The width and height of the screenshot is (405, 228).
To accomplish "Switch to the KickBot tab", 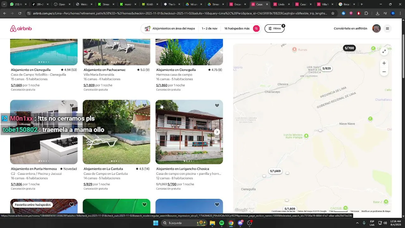I will coord(147,4).
